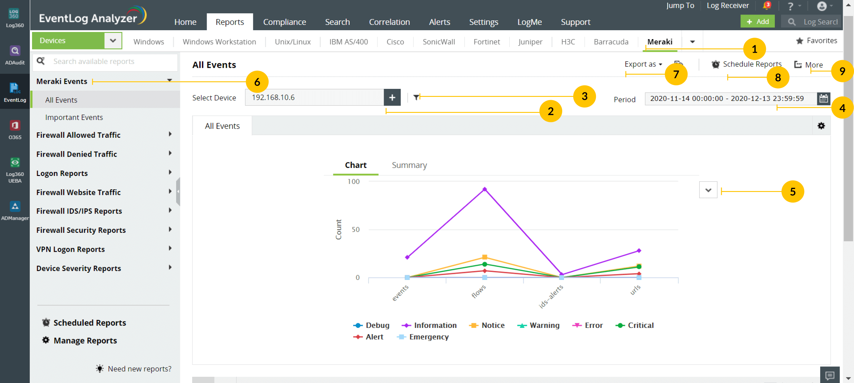Click the plus button beside Select Device
The width and height of the screenshot is (854, 383).
click(392, 97)
